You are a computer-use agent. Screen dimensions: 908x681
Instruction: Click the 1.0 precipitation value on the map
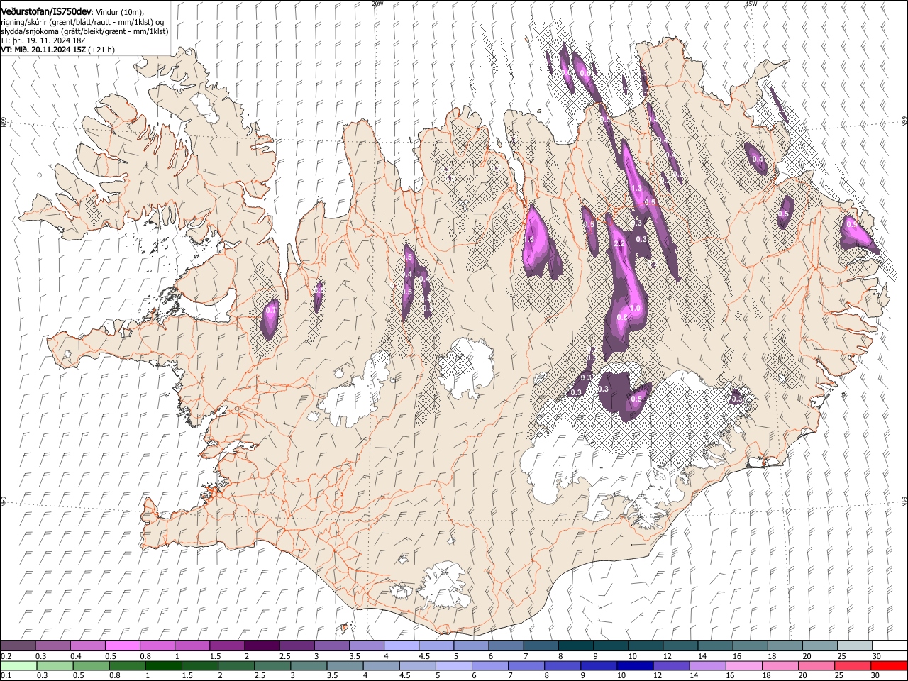coord(635,308)
